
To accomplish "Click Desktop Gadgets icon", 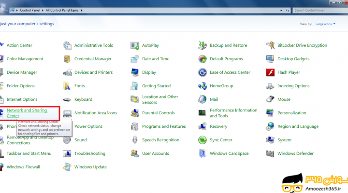I will click(270, 59).
